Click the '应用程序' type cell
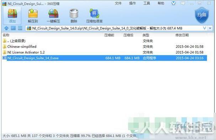216x140 pixels. tap(149, 58)
